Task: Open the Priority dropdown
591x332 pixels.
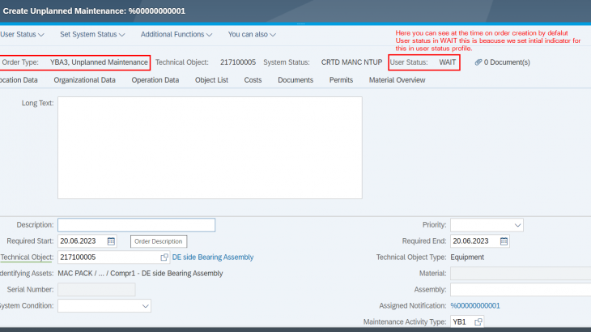Action: coord(487,225)
